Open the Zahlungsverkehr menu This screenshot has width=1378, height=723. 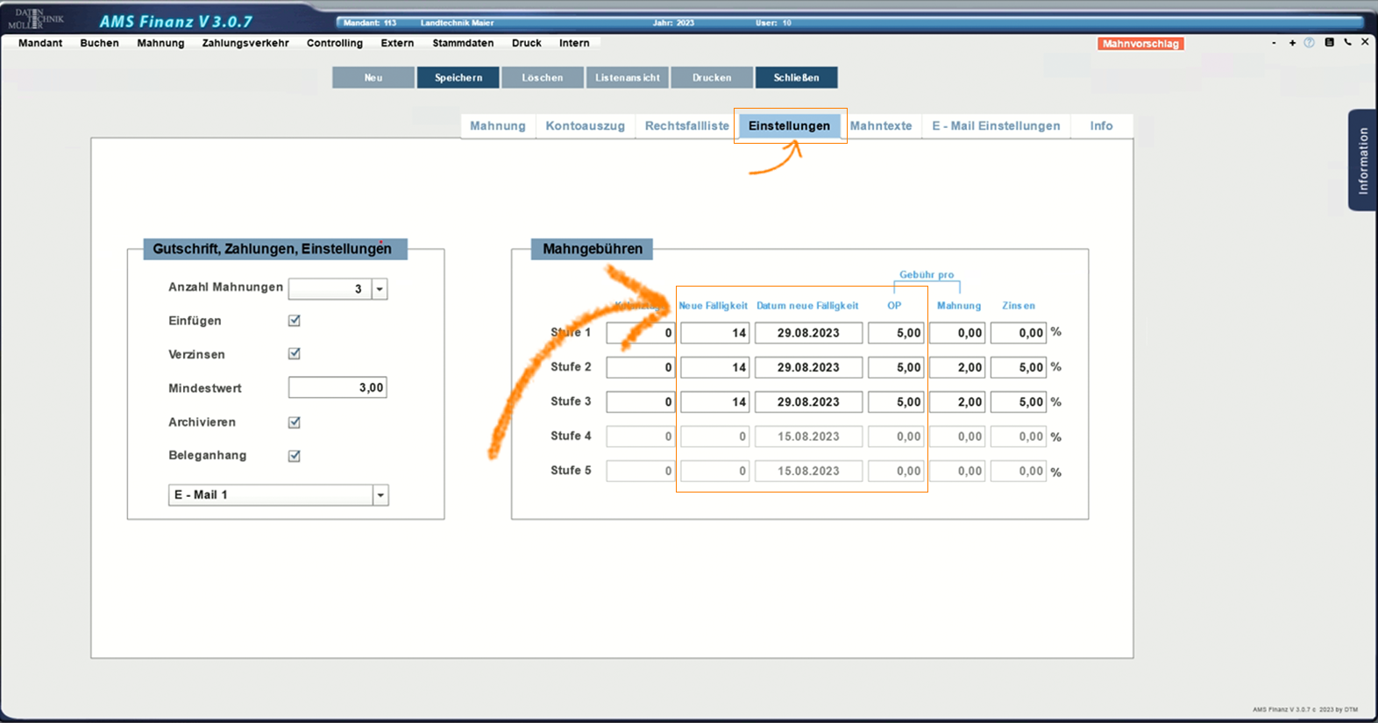click(245, 43)
